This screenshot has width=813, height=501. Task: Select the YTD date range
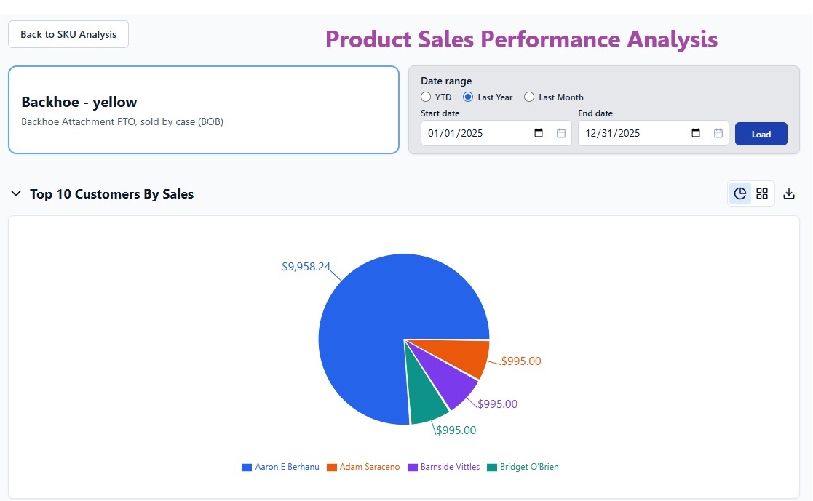[x=426, y=97]
